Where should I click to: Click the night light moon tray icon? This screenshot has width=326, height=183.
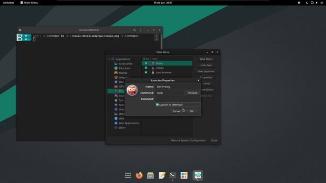(307, 3)
